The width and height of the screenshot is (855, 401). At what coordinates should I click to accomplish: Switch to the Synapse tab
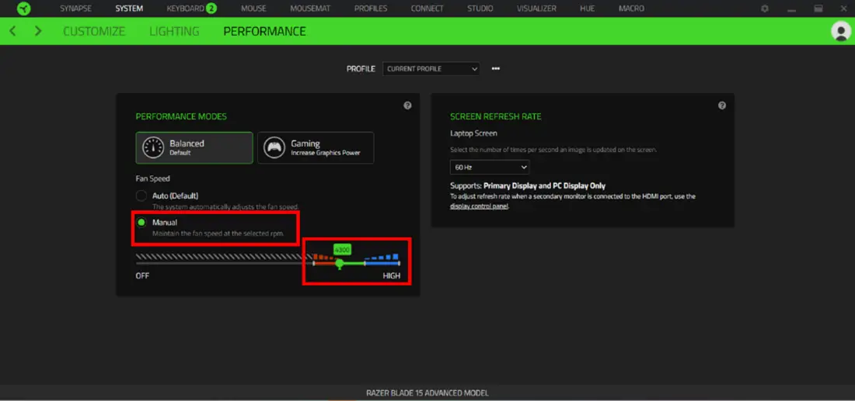coord(75,9)
